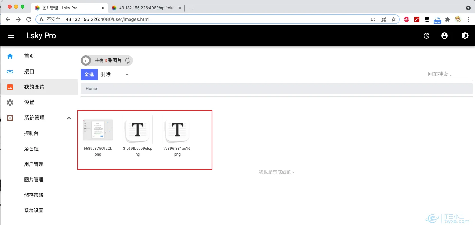475x225 pixels.
Task: Open the 删除 action dropdown
Action: (114, 75)
